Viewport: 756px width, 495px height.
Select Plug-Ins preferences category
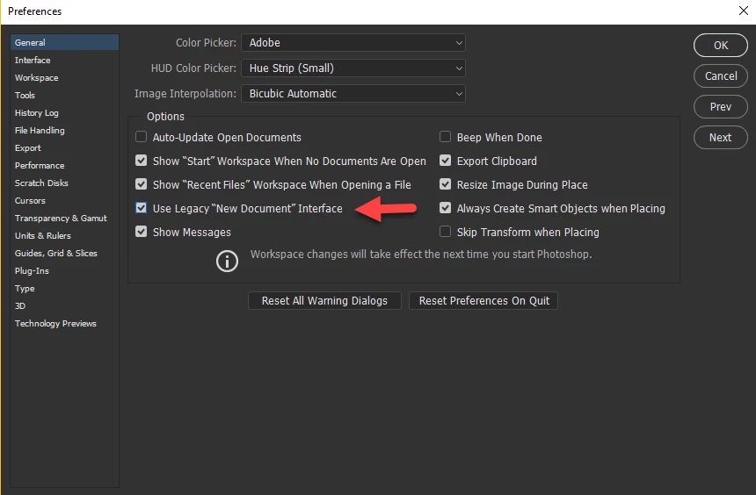coord(64,271)
